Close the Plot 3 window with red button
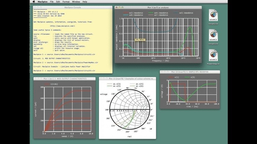The image size is (257, 144). coord(116,8)
